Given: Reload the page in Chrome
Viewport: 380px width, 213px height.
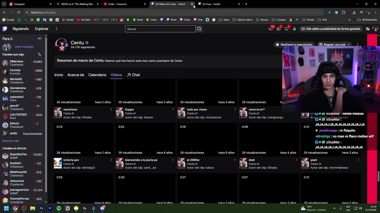Looking at the screenshot, I should coord(18,12).
